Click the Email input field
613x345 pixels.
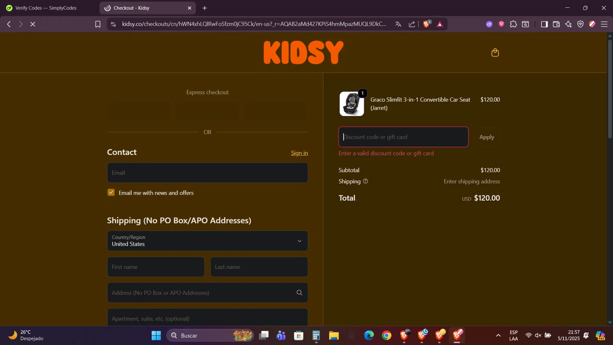[208, 172]
